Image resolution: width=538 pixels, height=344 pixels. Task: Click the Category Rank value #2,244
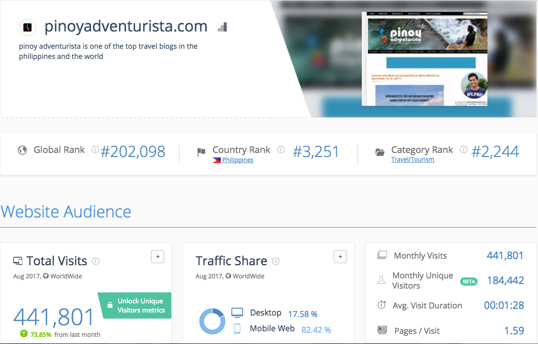(x=495, y=151)
